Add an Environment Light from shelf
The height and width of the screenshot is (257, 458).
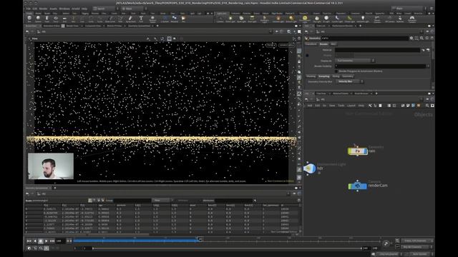point(305,19)
